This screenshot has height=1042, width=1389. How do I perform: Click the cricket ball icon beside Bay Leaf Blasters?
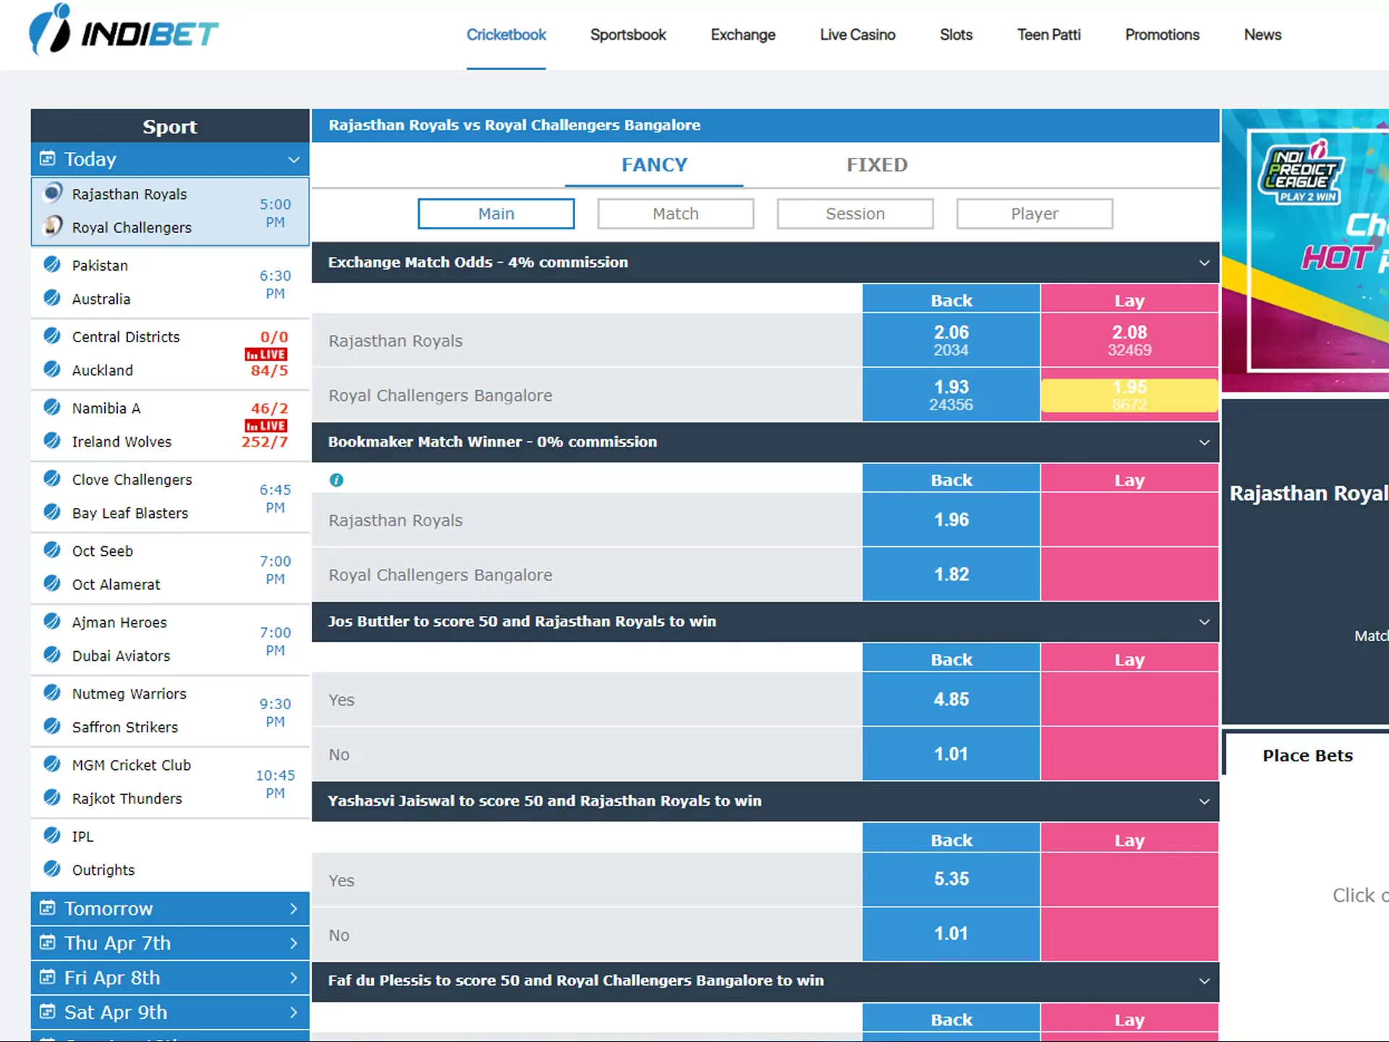click(x=52, y=512)
